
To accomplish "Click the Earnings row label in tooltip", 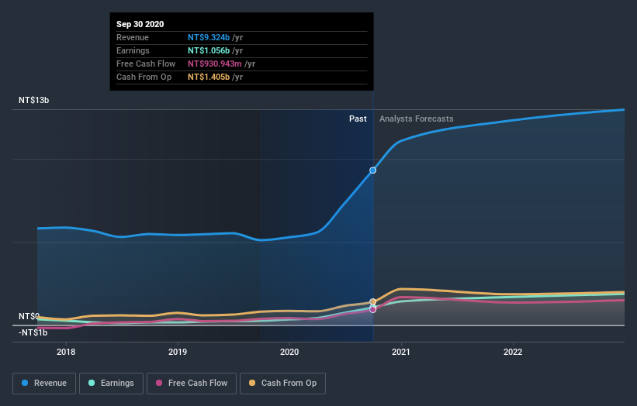I will tap(133, 50).
